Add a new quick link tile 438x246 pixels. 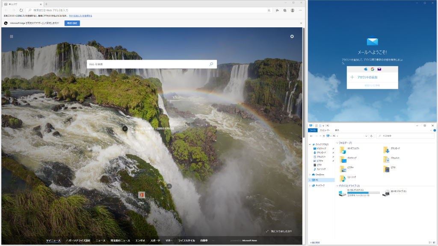[x=162, y=198]
